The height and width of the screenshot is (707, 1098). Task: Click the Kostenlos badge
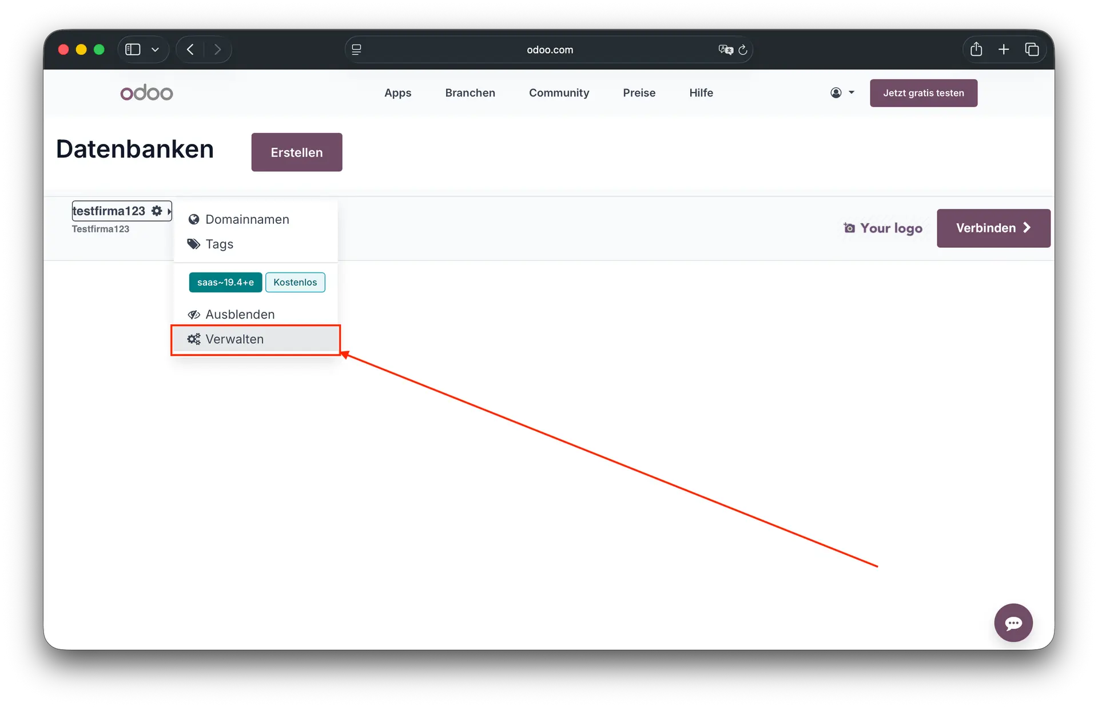pos(295,282)
